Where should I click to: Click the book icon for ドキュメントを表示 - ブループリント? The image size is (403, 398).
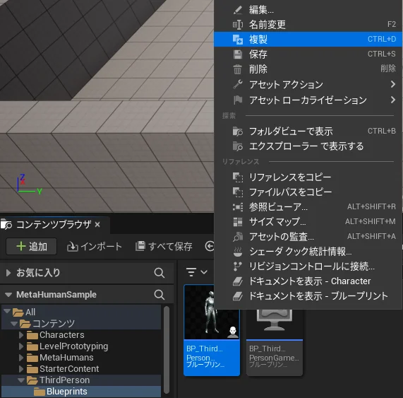coord(237,296)
